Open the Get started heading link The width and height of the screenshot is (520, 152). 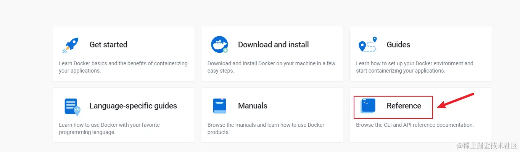(x=108, y=45)
